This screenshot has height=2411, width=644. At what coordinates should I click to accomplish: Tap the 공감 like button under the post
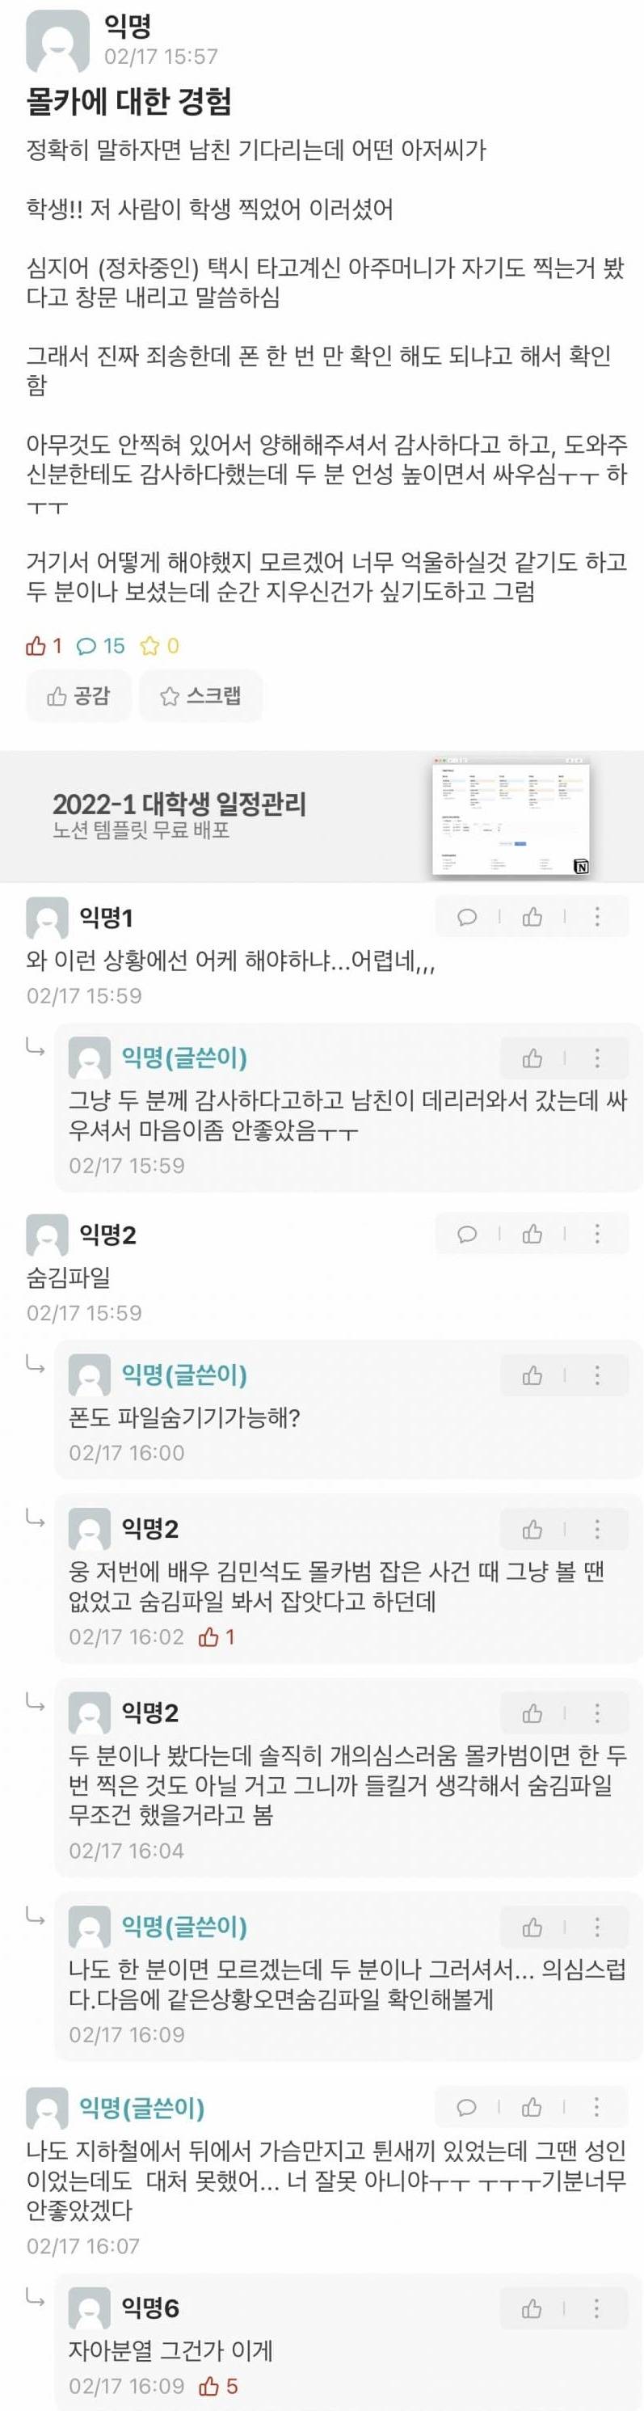tap(78, 695)
